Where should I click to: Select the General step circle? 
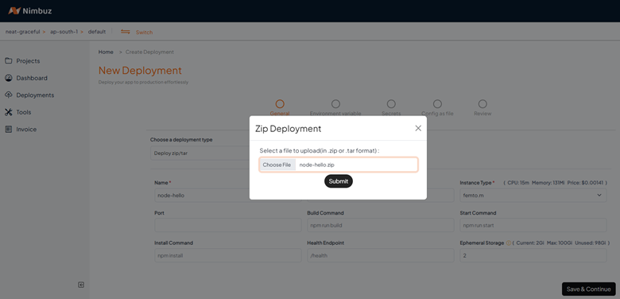[280, 103]
